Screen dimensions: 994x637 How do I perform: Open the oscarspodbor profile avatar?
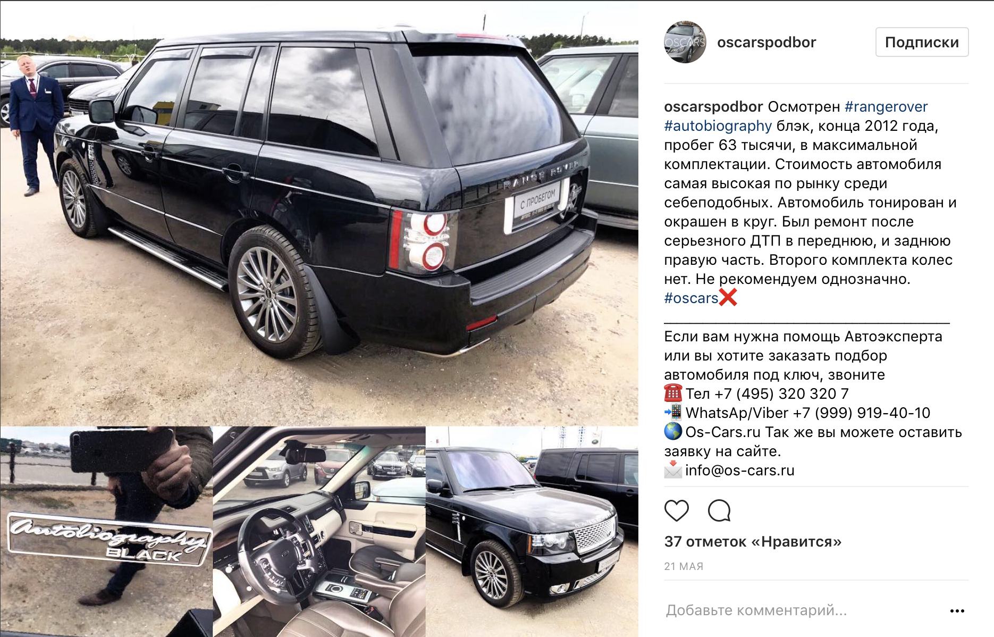685,42
